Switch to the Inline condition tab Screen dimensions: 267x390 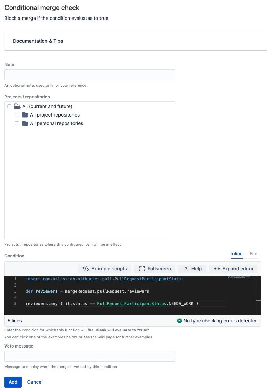pyautogui.click(x=237, y=254)
